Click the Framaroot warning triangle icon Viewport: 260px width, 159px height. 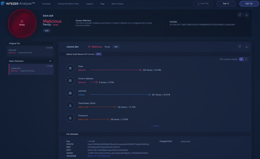pyautogui.click(x=70, y=117)
